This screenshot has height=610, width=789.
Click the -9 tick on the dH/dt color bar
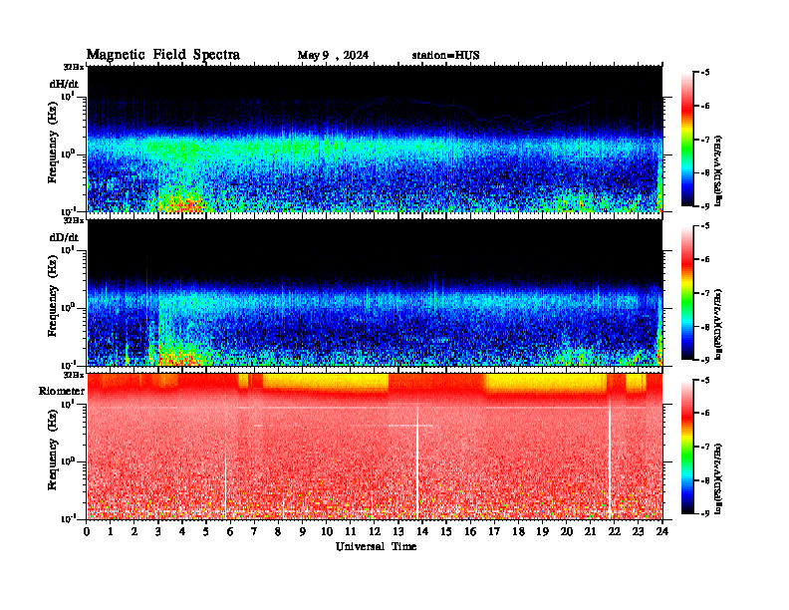(705, 206)
